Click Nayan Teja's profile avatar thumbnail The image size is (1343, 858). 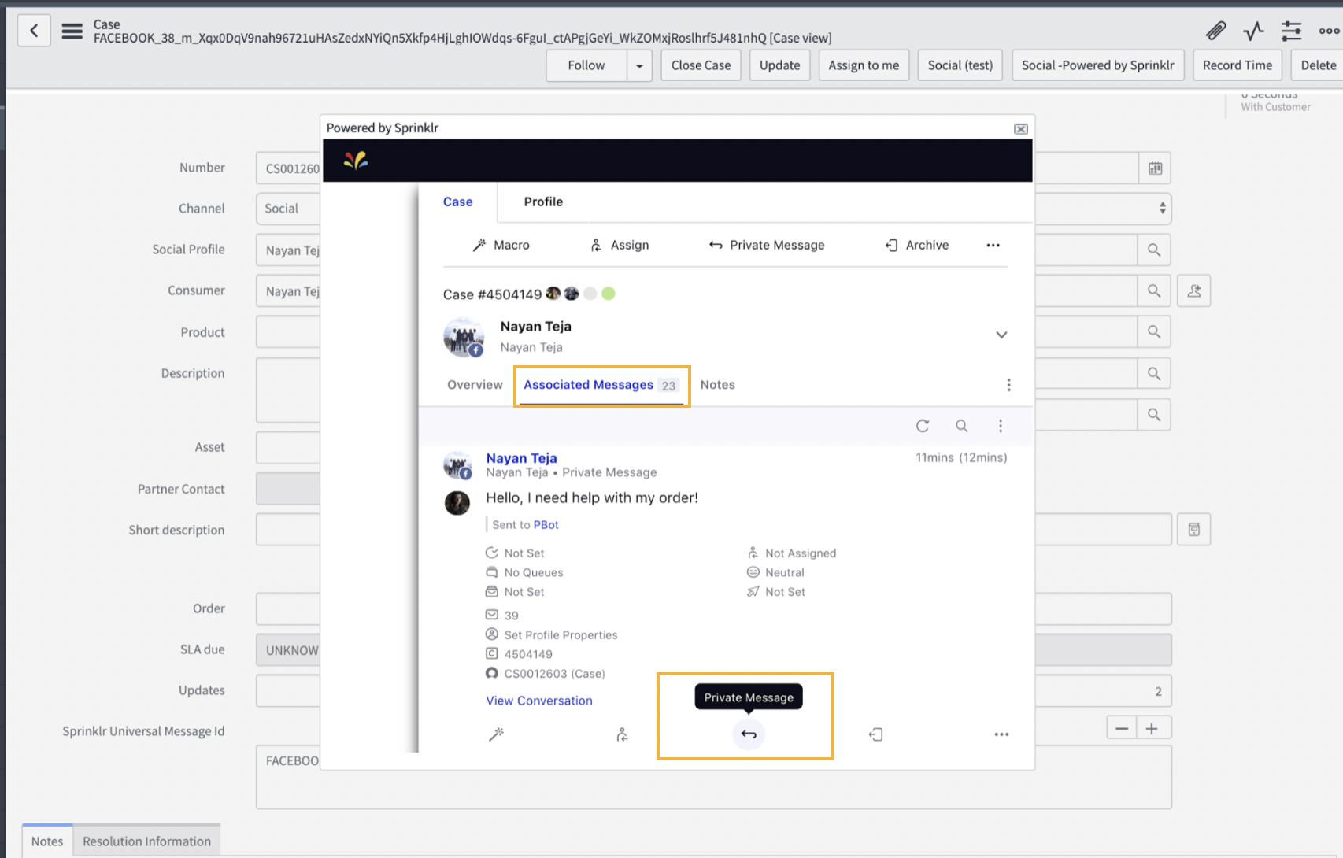point(464,337)
